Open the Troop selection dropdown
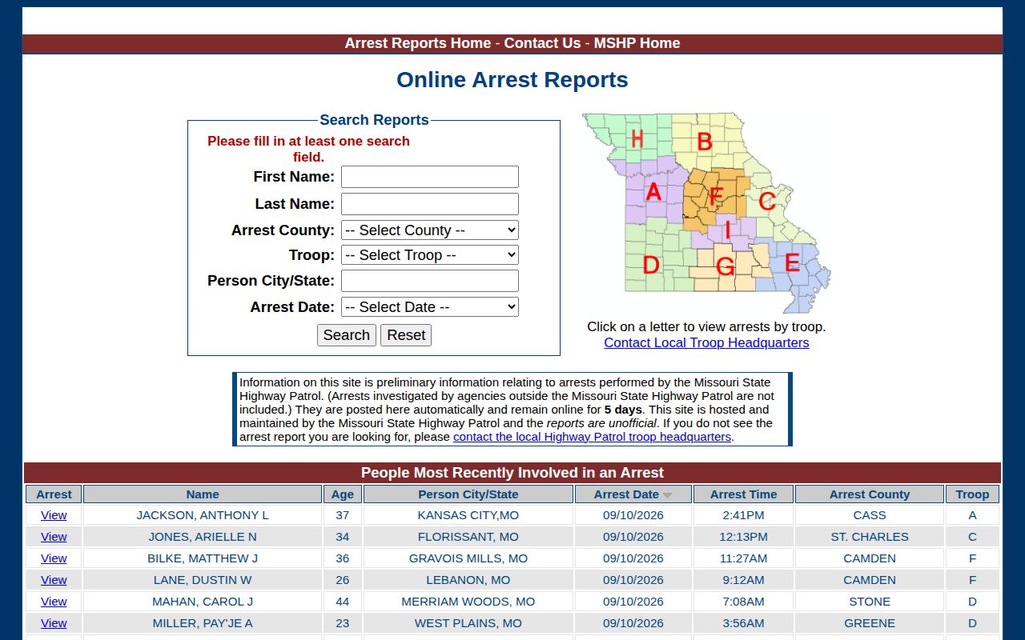Screen dimensions: 1025x640 click(x=430, y=255)
